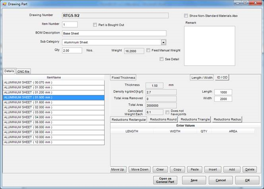Screen dimensions: 264x189
Task: Click the Length input field
Action: tap(223, 92)
